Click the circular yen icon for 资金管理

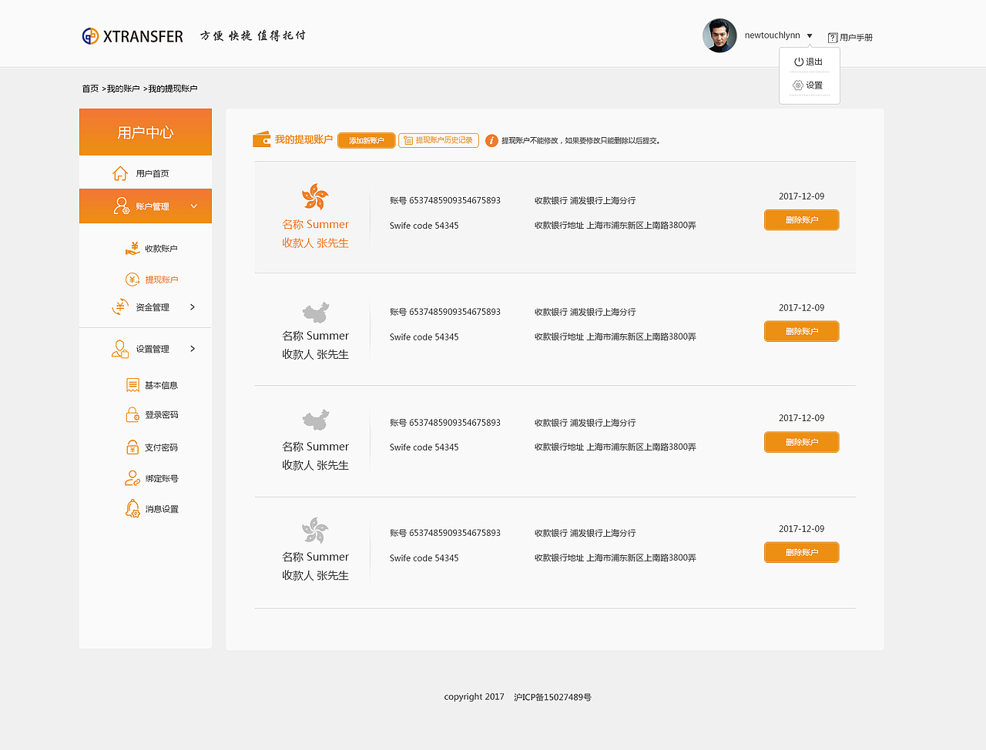pyautogui.click(x=120, y=307)
